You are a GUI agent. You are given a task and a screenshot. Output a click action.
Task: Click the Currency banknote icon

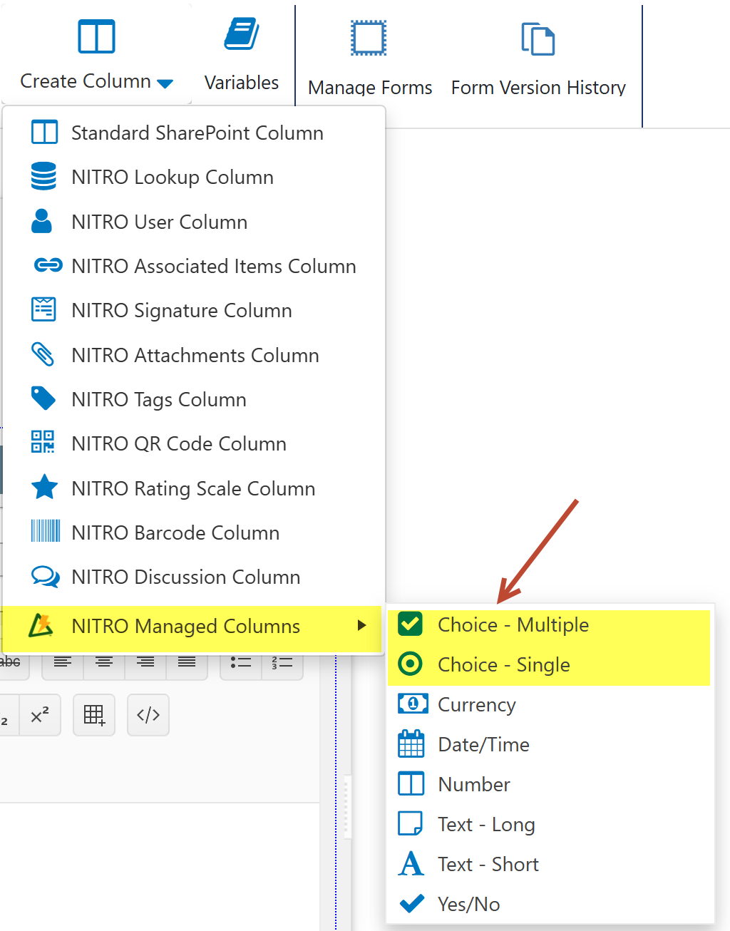pyautogui.click(x=413, y=704)
